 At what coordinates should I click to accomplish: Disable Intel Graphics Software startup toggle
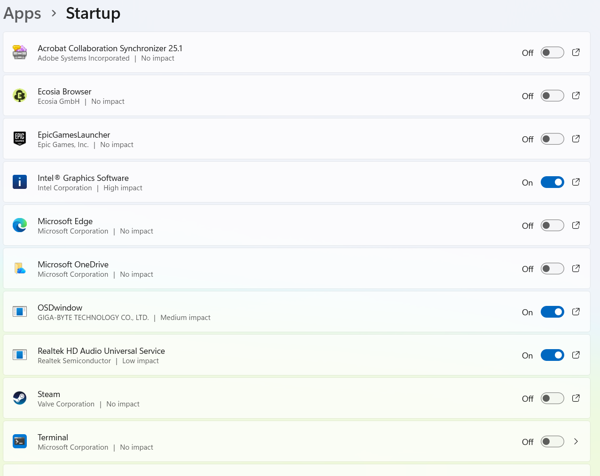552,182
